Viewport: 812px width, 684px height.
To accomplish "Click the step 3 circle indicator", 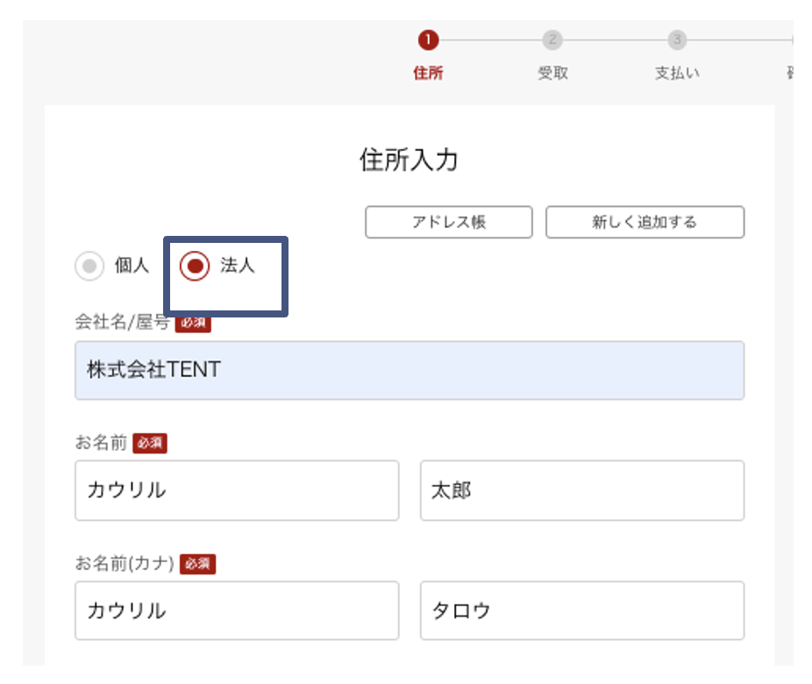I will coord(677,40).
